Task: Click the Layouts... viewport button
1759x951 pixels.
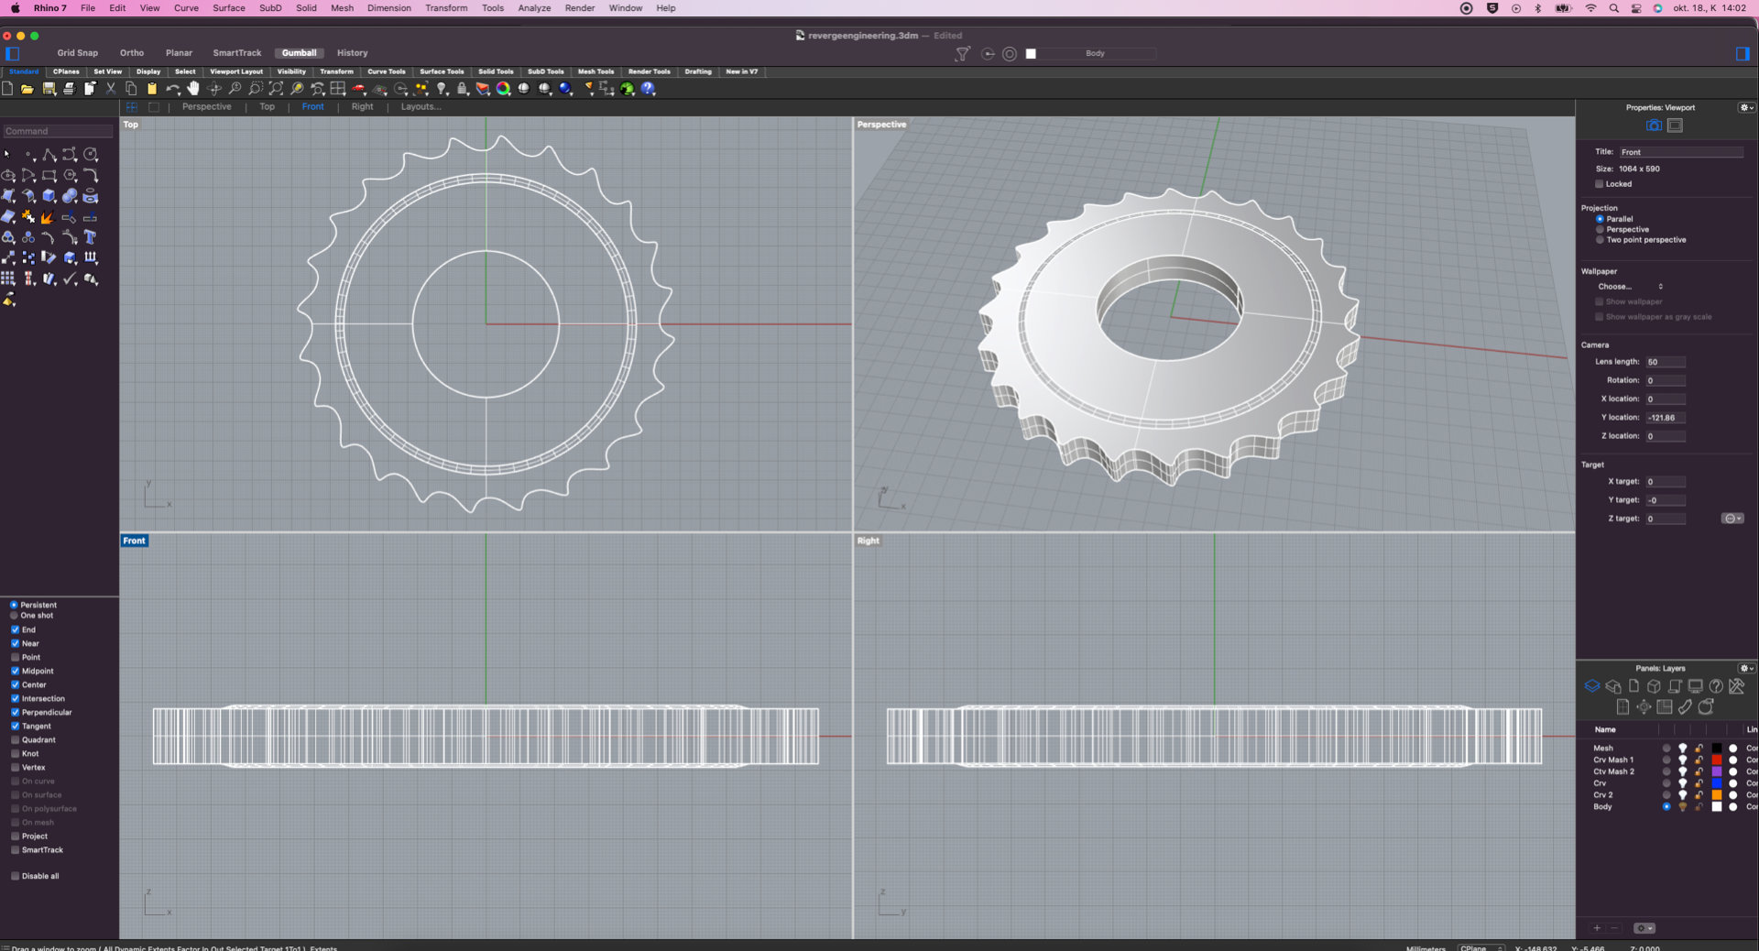Action: point(421,106)
